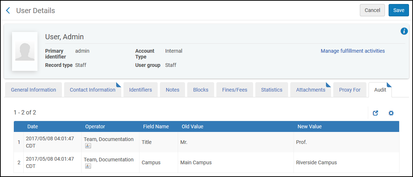Open the Contact Information tab
The height and width of the screenshot is (177, 413).
coord(93,90)
